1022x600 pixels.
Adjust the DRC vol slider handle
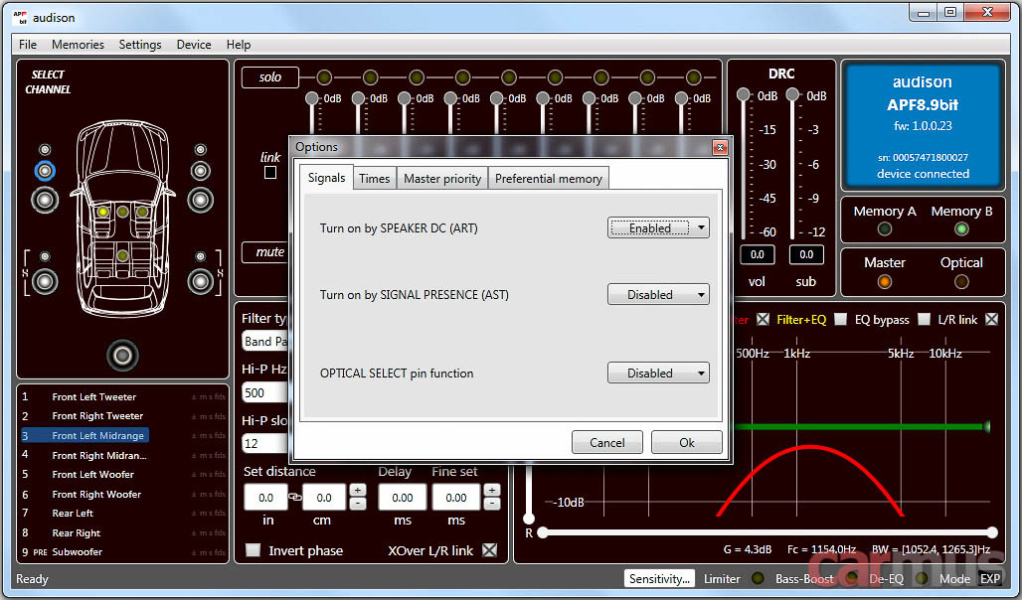743,94
